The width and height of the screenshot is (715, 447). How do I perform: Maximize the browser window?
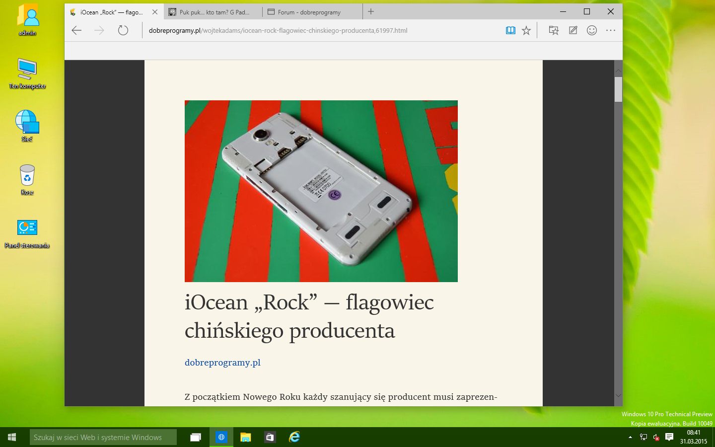tap(587, 11)
